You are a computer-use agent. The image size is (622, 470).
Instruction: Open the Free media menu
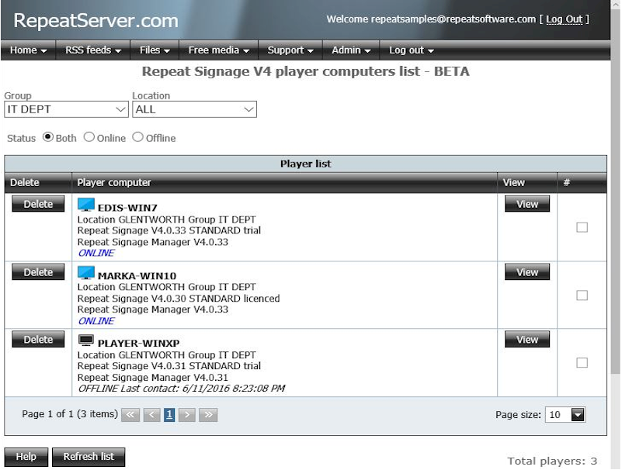pos(218,50)
